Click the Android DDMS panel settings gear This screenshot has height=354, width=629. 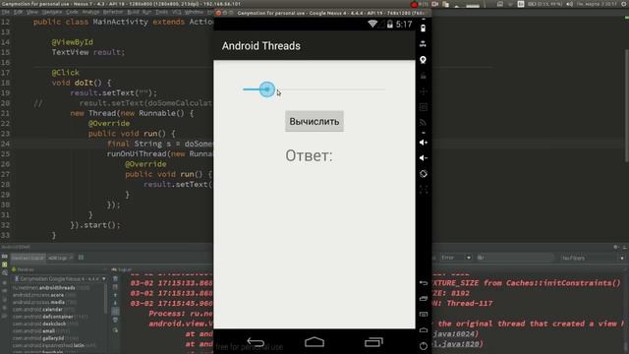(616, 247)
